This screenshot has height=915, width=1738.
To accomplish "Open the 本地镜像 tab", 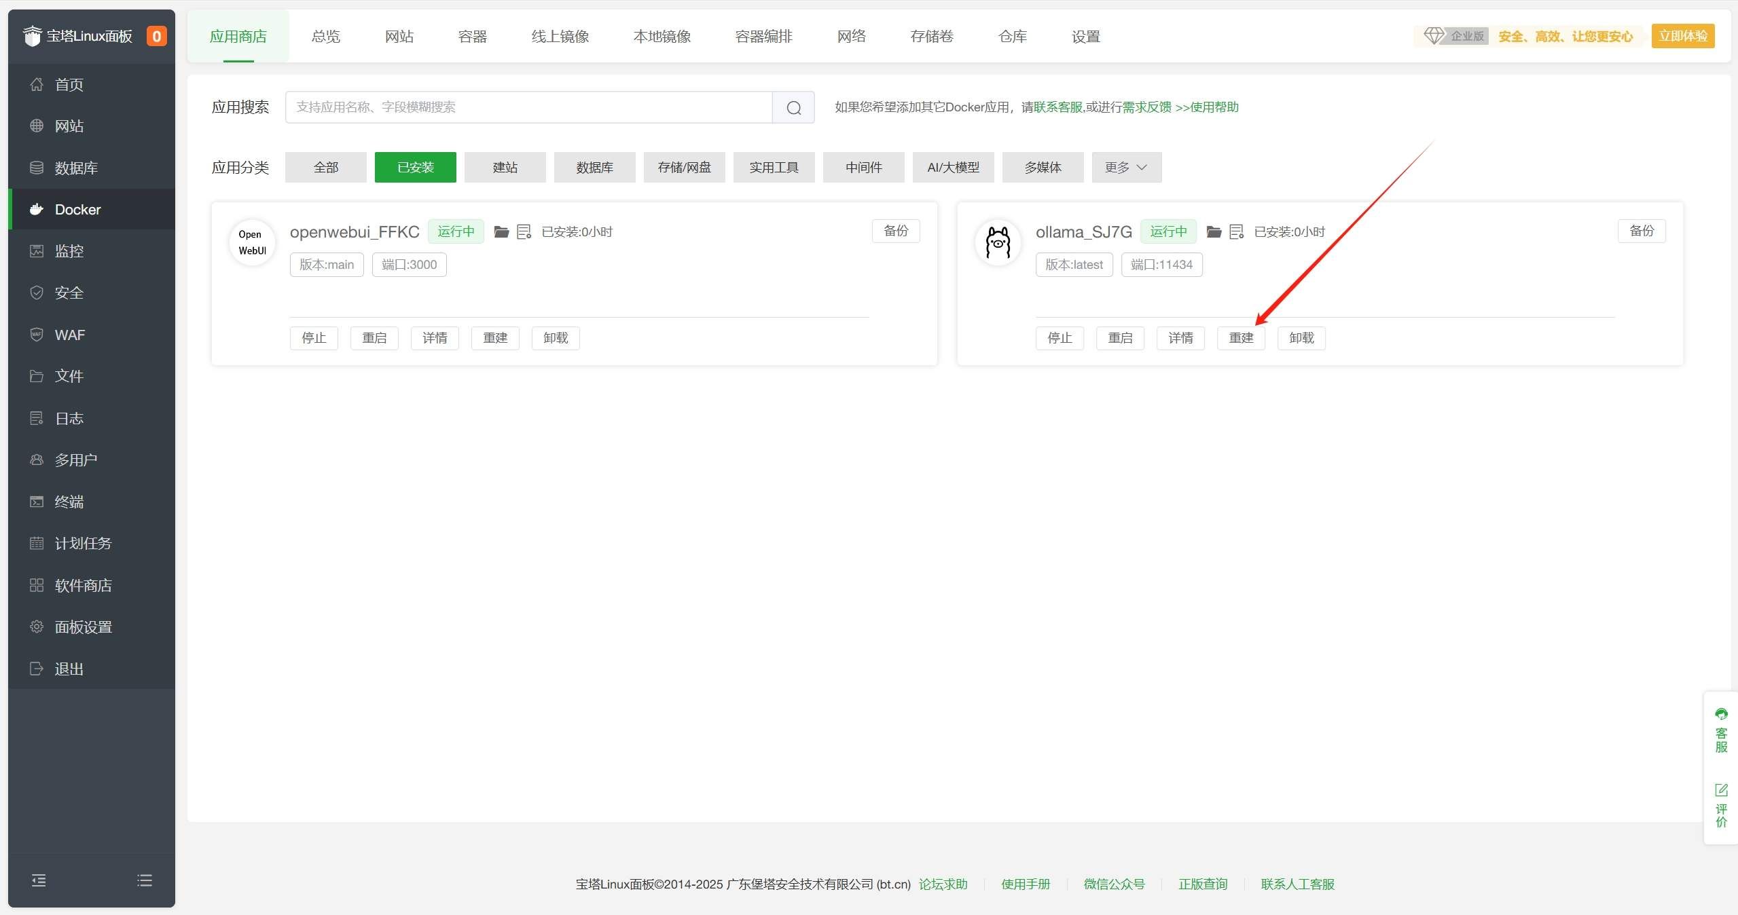I will click(662, 37).
